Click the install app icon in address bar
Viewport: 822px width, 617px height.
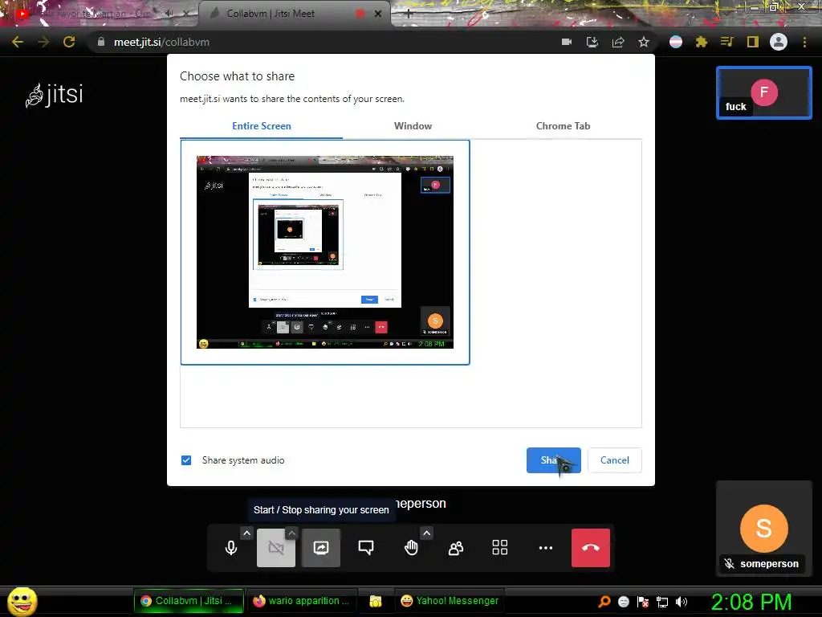click(592, 42)
